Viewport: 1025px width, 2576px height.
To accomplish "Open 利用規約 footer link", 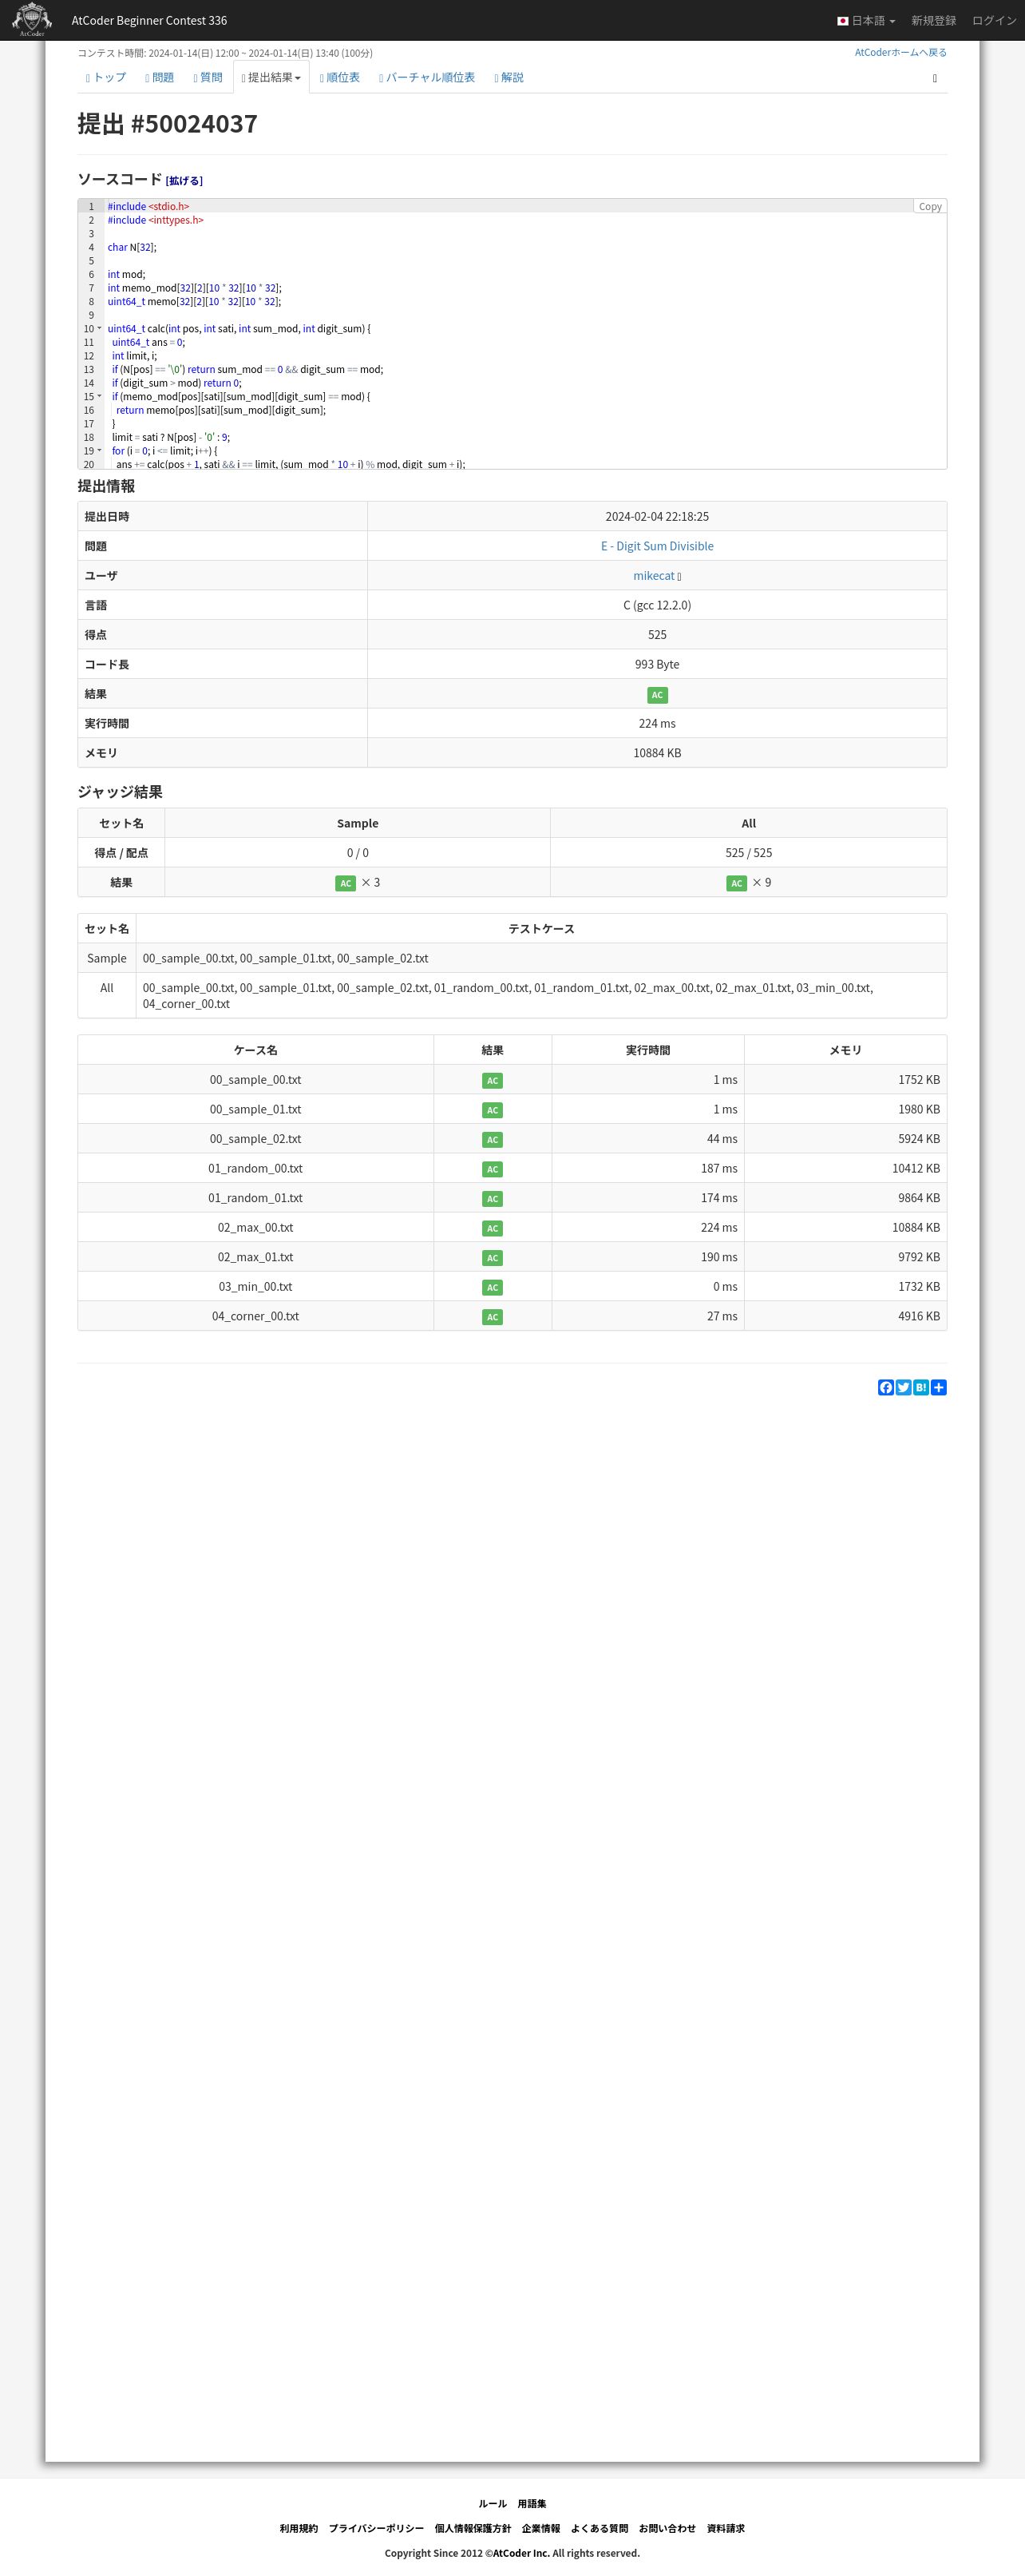I will 299,2528.
